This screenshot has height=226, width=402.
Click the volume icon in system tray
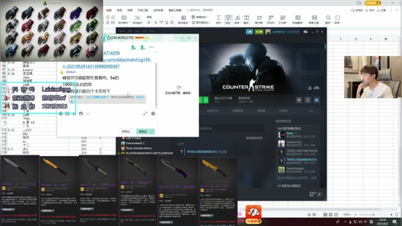tap(360, 222)
